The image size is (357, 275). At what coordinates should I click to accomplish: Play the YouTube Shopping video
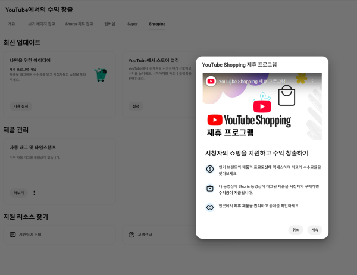(x=262, y=106)
